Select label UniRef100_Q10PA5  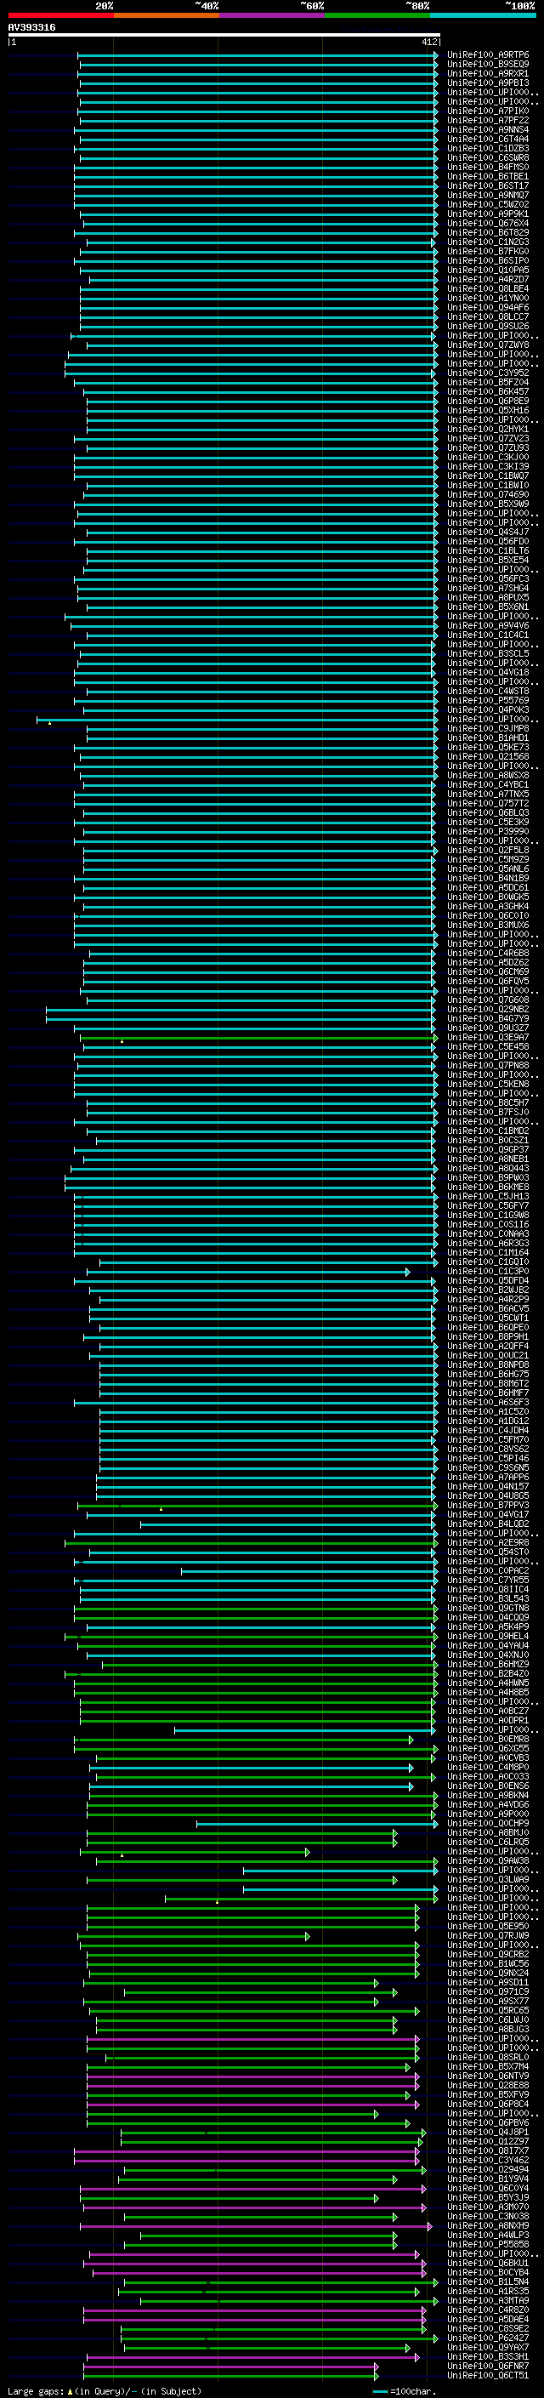[x=488, y=270]
